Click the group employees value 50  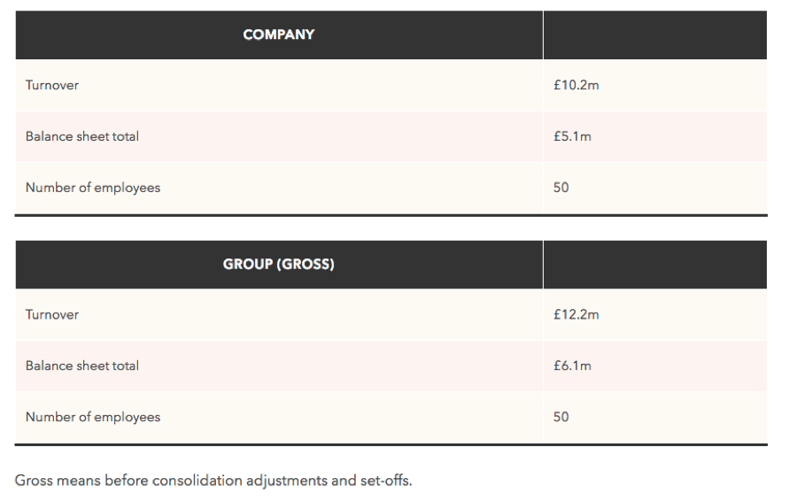pos(561,417)
